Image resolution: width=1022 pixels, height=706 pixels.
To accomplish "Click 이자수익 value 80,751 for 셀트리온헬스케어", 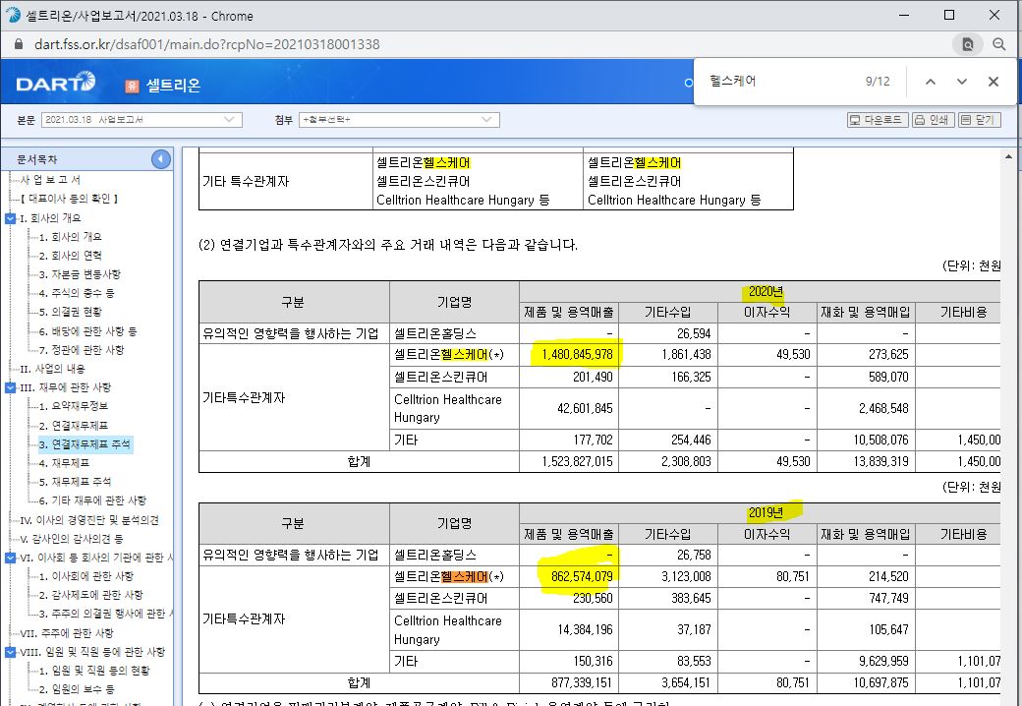I will click(793, 576).
